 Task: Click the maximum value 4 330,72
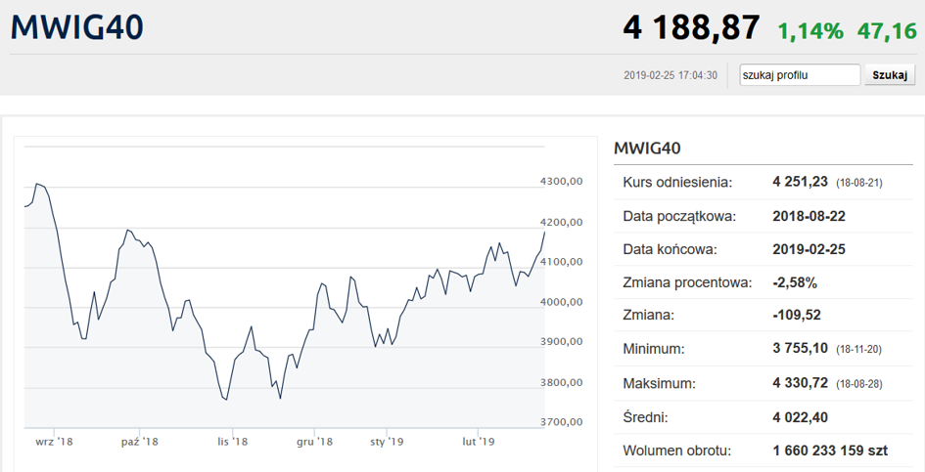point(800,383)
